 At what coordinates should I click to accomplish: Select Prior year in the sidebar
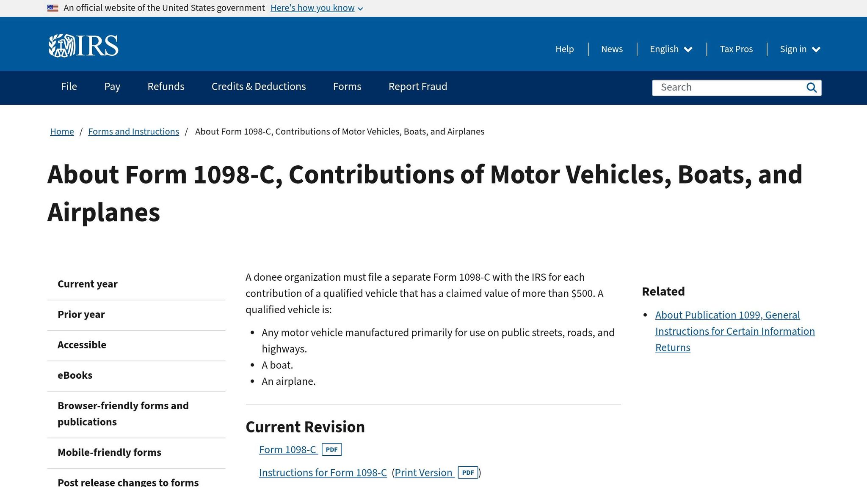[x=136, y=315]
